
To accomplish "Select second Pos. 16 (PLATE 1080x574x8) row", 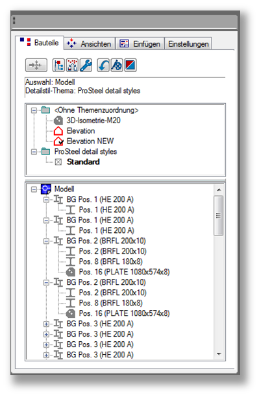I will click(x=124, y=313).
